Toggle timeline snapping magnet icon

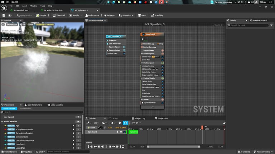[x=125, y=123]
